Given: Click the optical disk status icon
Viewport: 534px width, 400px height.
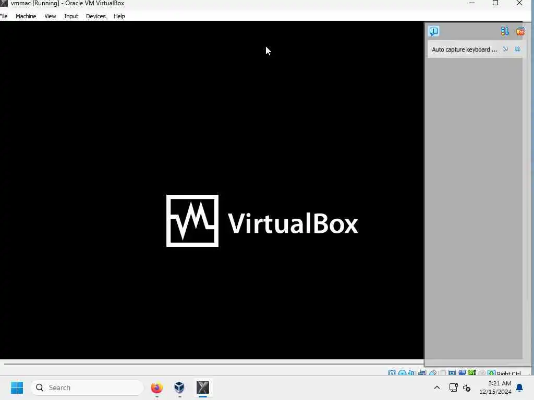Looking at the screenshot, I should click(402, 373).
